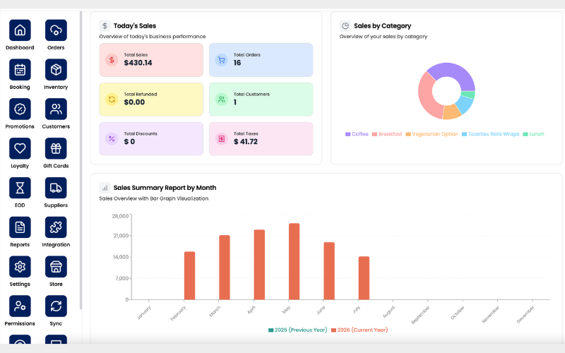Toggle the Vegetarian Option legend entry
Viewport: 565px width, 353px height.
[x=432, y=134]
